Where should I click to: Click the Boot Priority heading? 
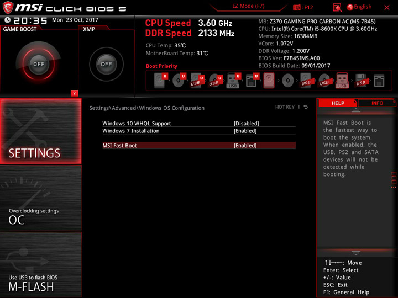point(161,66)
